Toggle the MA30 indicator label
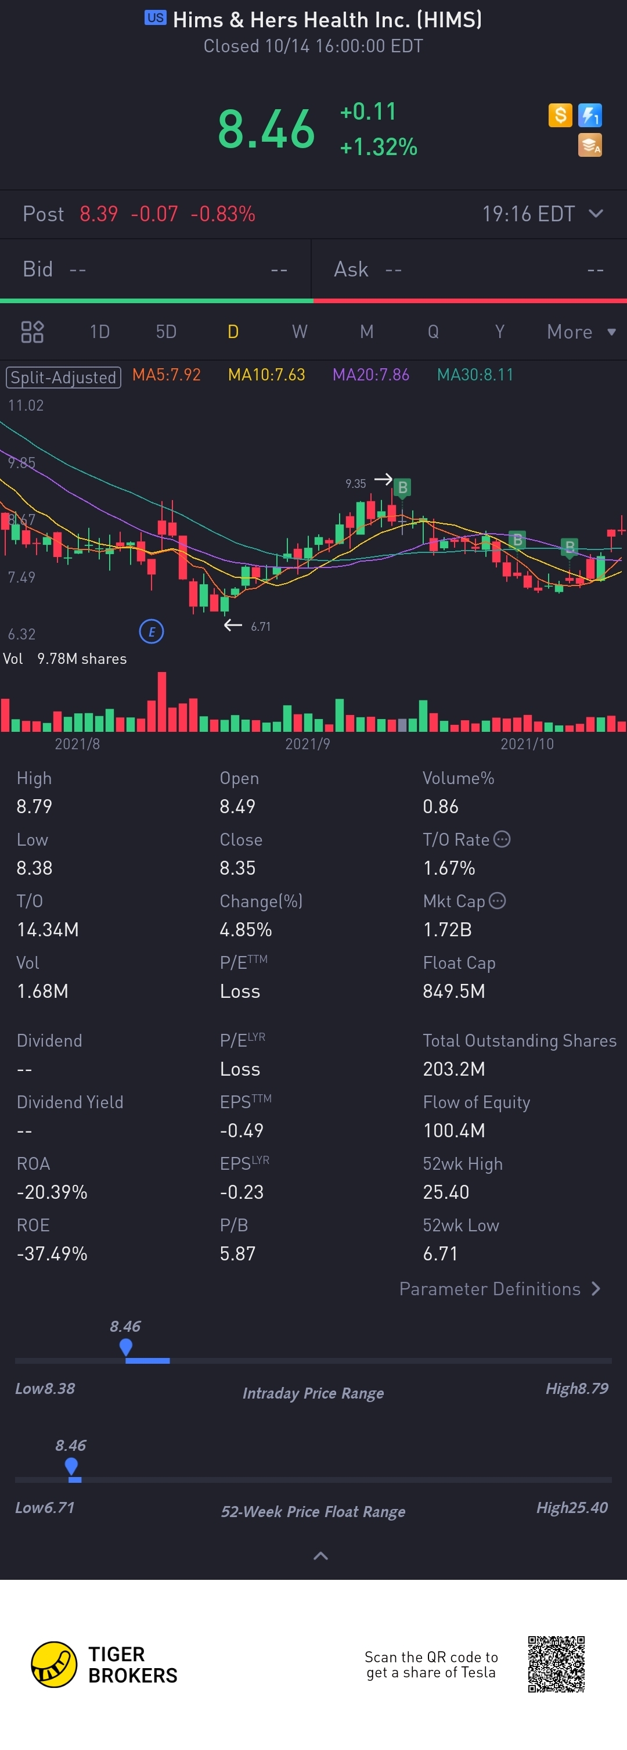 475,375
